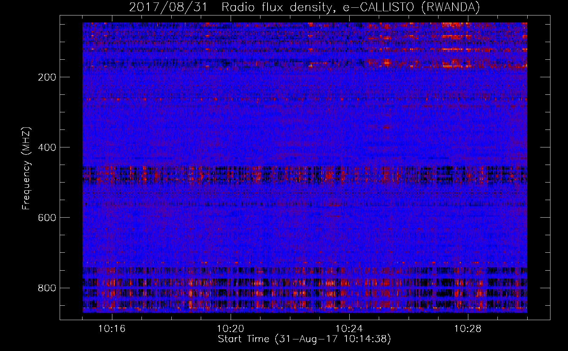Click the 'Frequency (MHZ)' axis label
Viewport: 568px width, 351px height.
click(26, 168)
